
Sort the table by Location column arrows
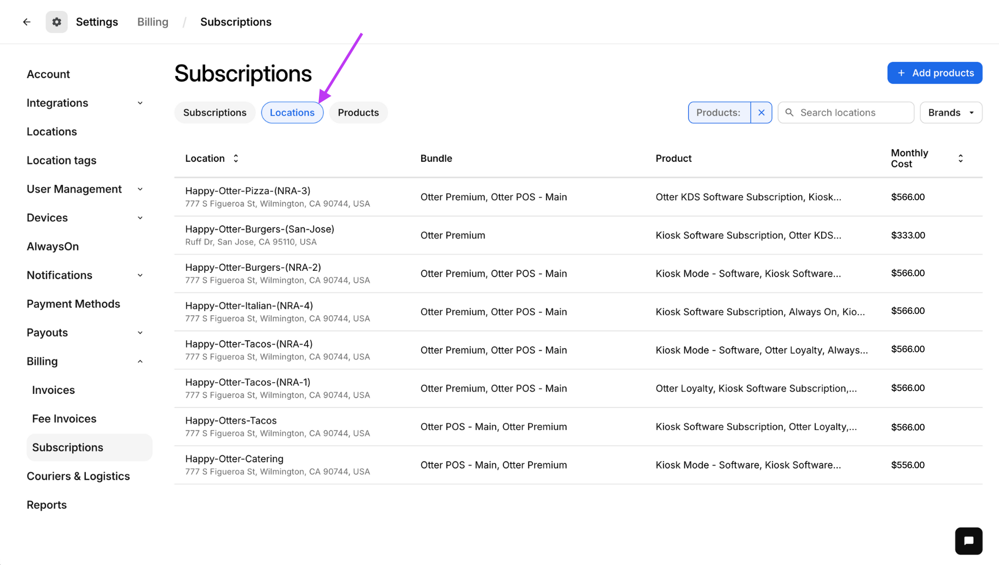coord(235,158)
